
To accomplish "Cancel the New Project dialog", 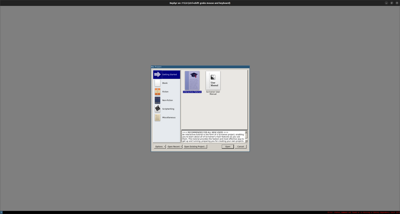I will click(x=240, y=147).
